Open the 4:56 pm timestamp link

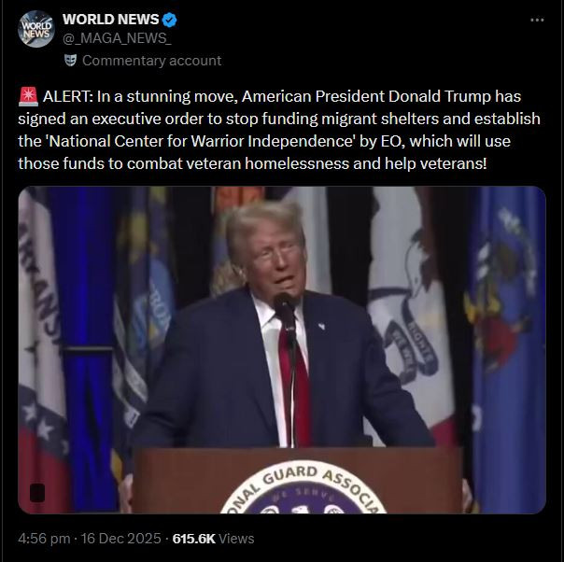pos(44,539)
